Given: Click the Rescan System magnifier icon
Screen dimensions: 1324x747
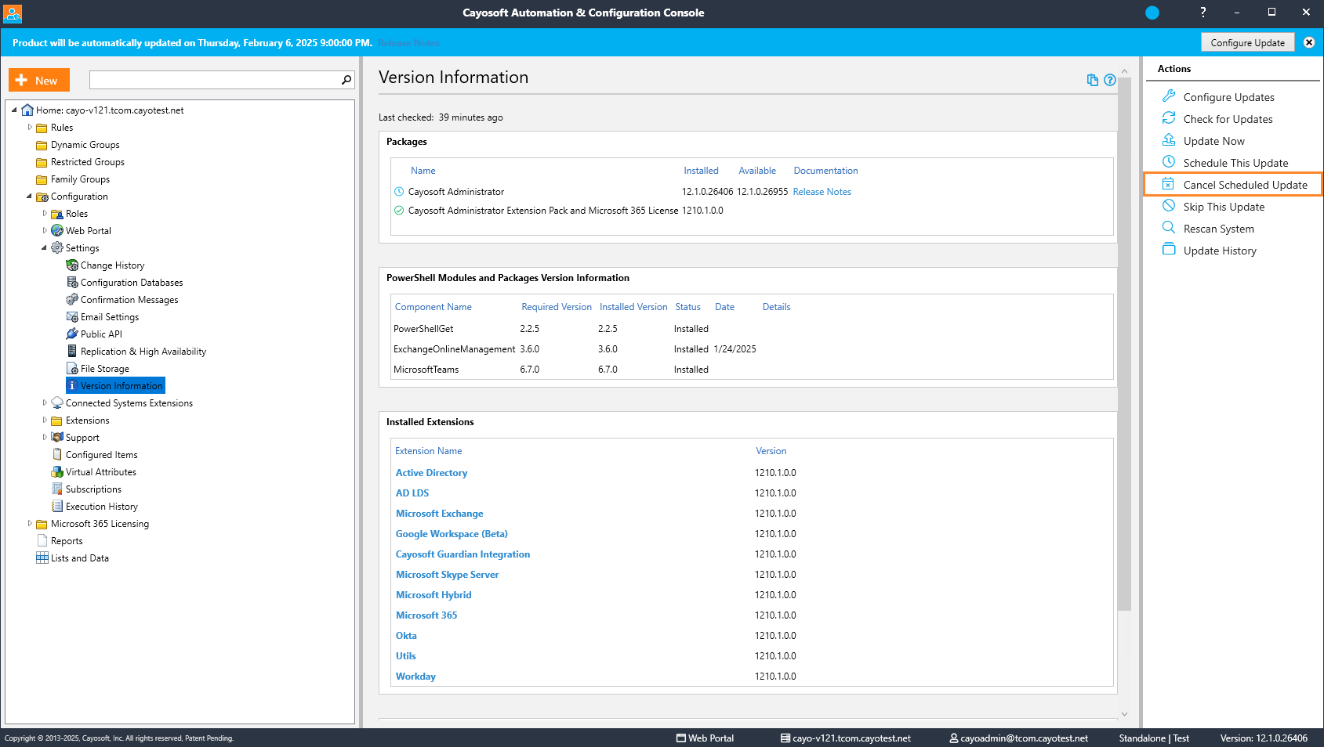Looking at the screenshot, I should click(1168, 227).
